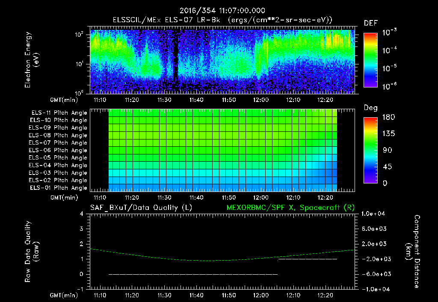The height and width of the screenshot is (302, 438).
Task: Click the 45 degree scale value
Action: (387, 167)
